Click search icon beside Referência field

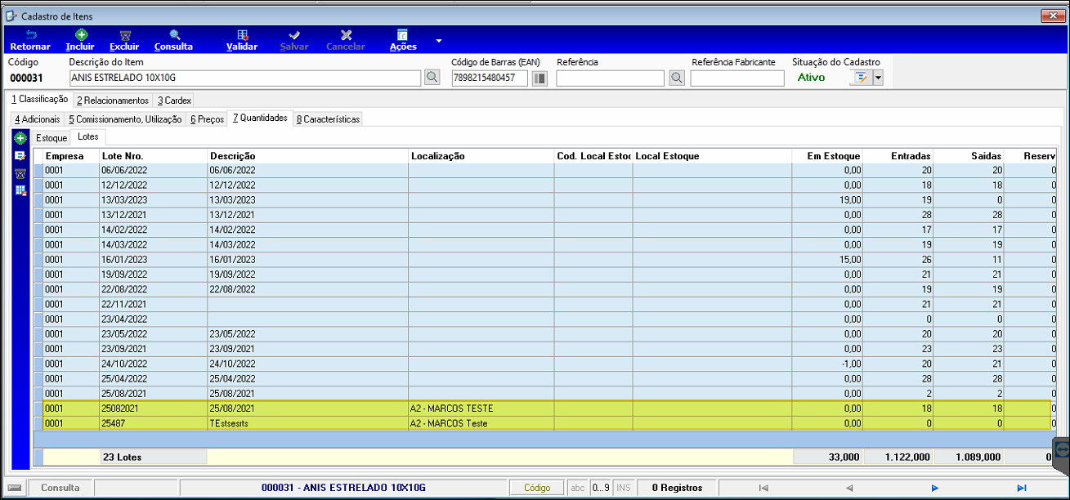point(676,78)
